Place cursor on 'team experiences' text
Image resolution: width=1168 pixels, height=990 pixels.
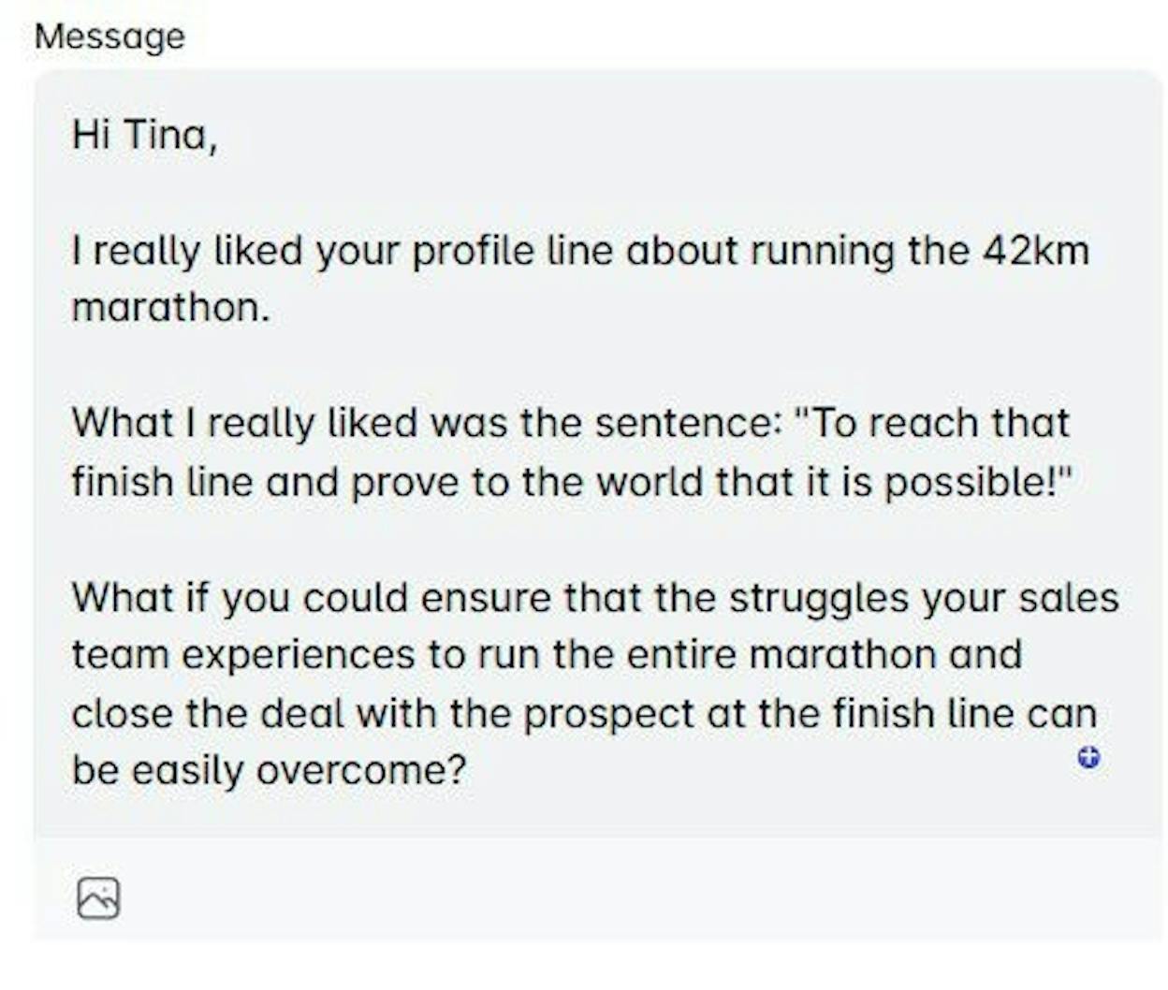pos(242,655)
